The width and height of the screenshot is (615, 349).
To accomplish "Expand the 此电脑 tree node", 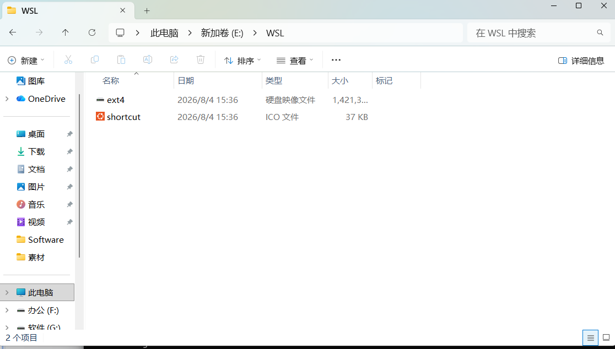I will [7, 293].
